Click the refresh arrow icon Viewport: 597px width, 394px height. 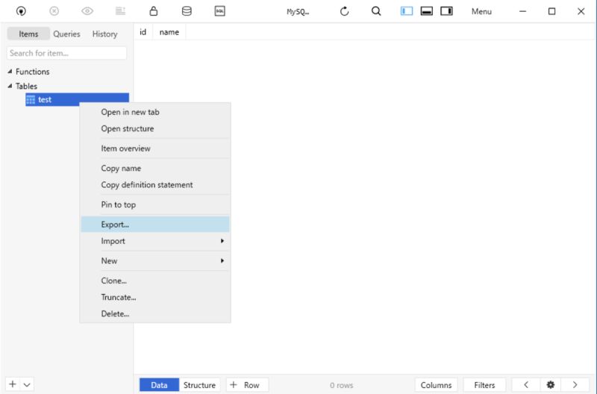pos(344,11)
